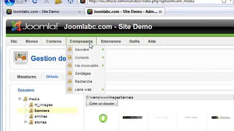Click the M_images folder icon

coord(31,105)
